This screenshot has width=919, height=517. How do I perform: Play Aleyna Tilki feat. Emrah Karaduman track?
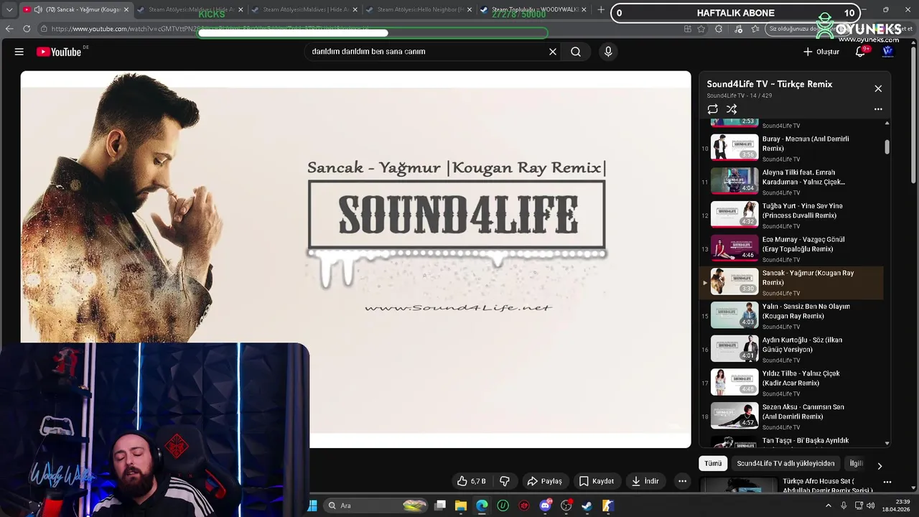(x=791, y=180)
